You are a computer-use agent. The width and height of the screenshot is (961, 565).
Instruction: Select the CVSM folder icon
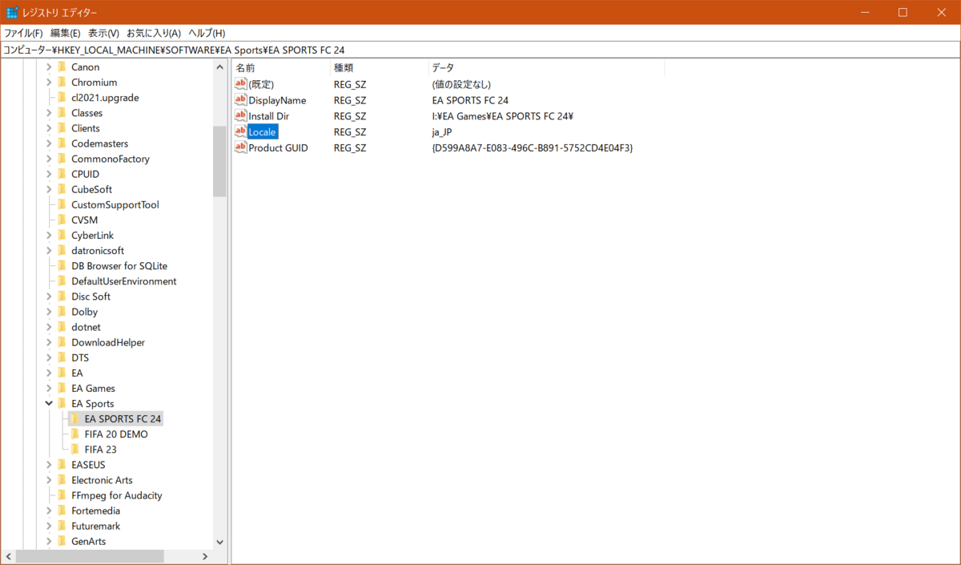tap(62, 220)
